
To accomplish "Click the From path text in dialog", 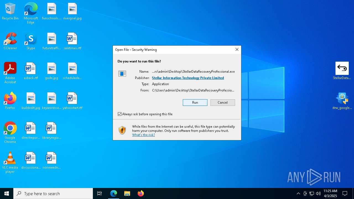I will point(193,90).
